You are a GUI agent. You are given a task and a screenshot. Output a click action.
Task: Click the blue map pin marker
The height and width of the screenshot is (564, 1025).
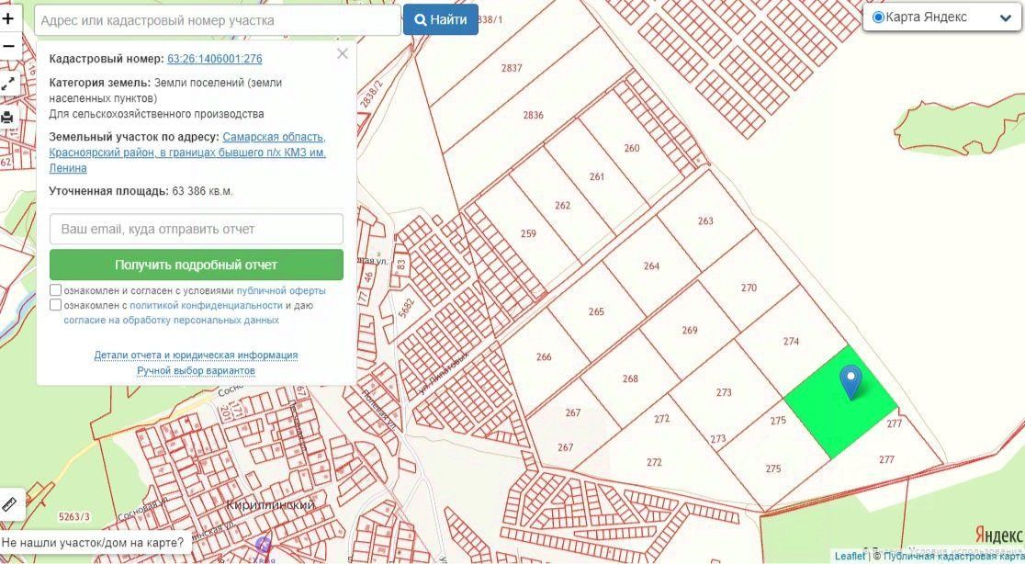click(x=850, y=383)
